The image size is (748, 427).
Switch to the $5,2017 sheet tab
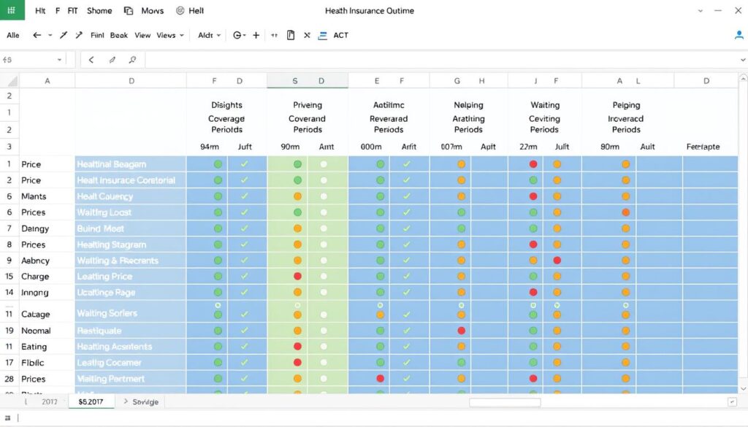tap(91, 402)
